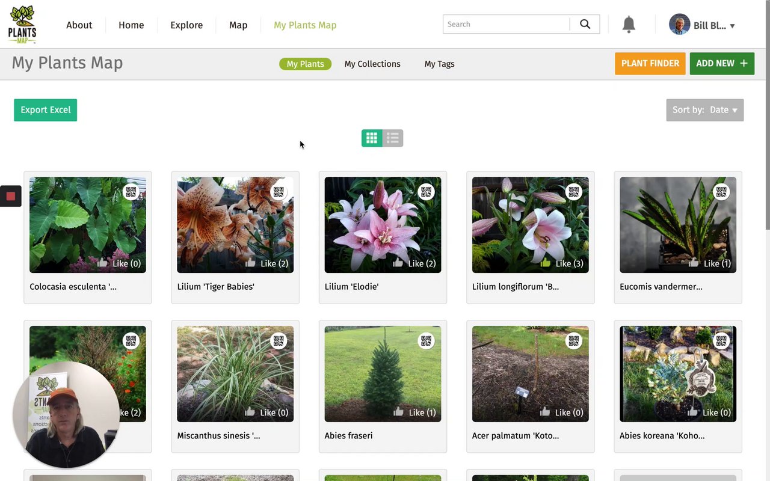
Task: Open Eucomis vandermerwei photo thumbnail
Action: click(x=678, y=225)
